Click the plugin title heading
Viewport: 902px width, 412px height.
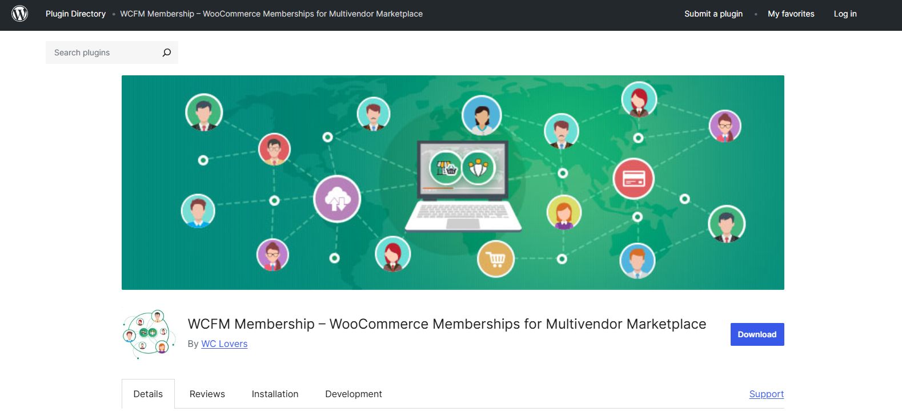coord(447,324)
